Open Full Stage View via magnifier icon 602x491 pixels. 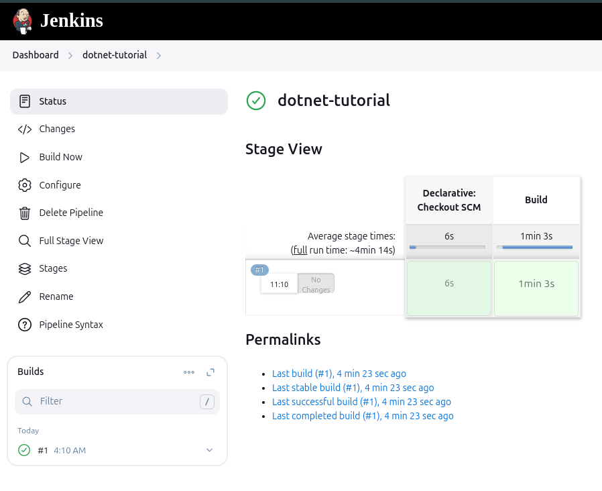tap(25, 241)
